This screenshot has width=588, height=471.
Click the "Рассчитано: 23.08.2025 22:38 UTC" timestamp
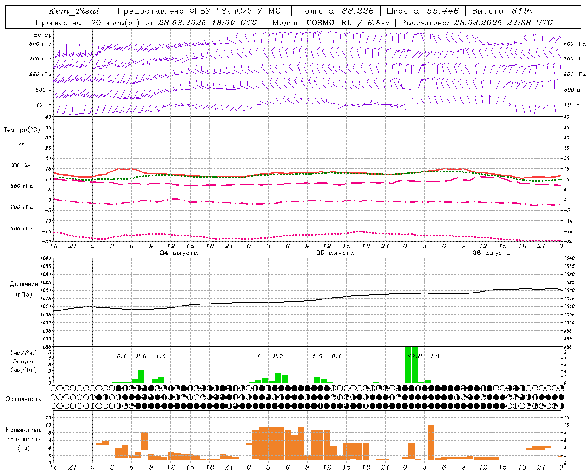click(477, 23)
